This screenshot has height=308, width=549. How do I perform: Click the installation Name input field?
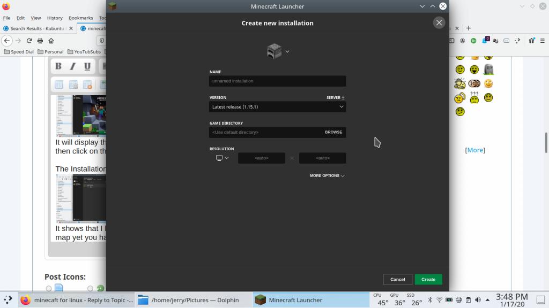pos(277,81)
